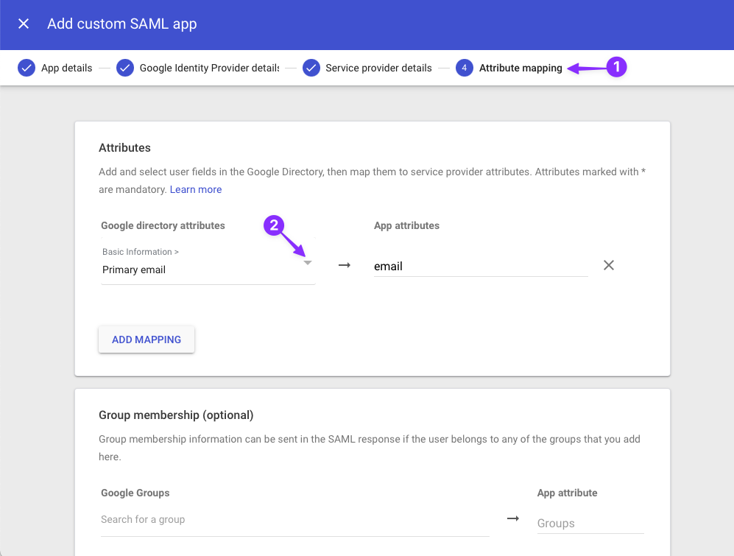Click the arrow icon between Primary email and email

point(344,265)
